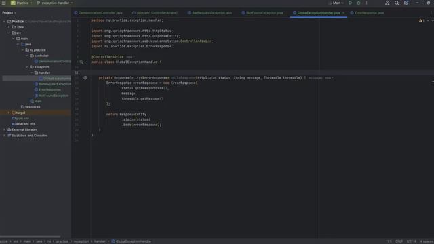Change UTF-8 file encoding in status bar
Image resolution: width=434 pixels, height=244 pixels.
[412, 241]
